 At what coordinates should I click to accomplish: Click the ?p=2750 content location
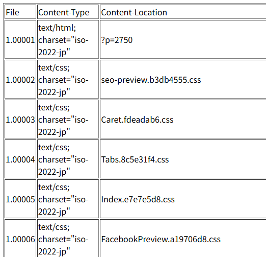pos(117,40)
